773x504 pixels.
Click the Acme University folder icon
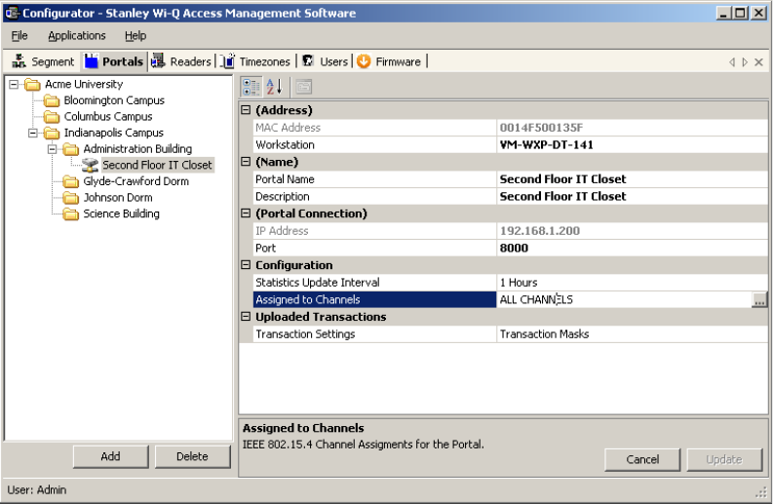click(32, 85)
